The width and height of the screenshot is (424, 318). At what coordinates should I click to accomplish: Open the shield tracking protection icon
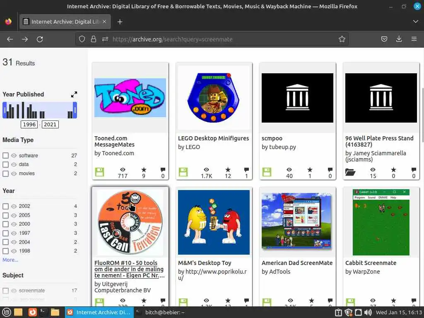pyautogui.click(x=82, y=39)
